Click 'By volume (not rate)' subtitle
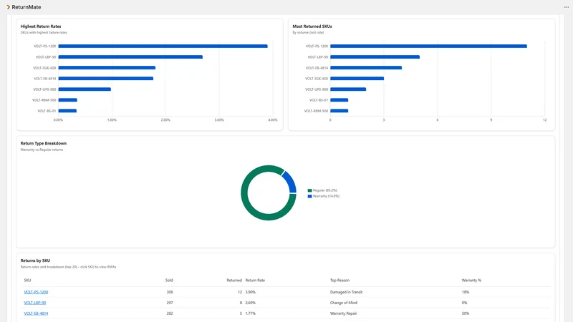This screenshot has height=322, width=573. coord(308,32)
